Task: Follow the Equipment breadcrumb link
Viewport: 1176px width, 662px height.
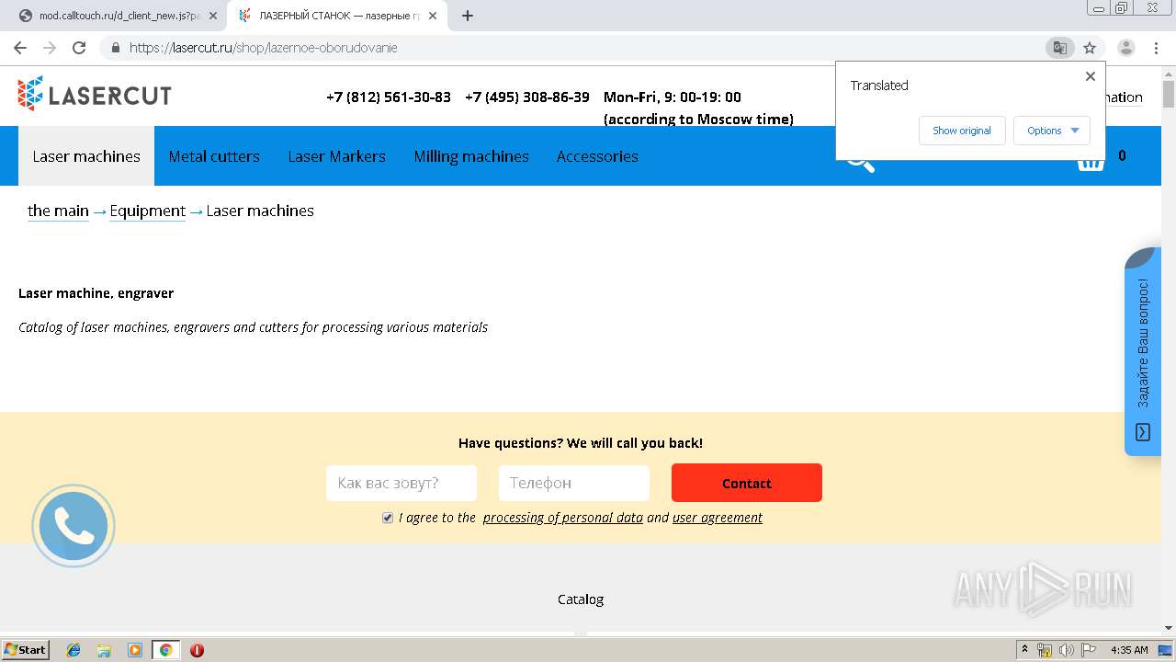Action: click(147, 211)
